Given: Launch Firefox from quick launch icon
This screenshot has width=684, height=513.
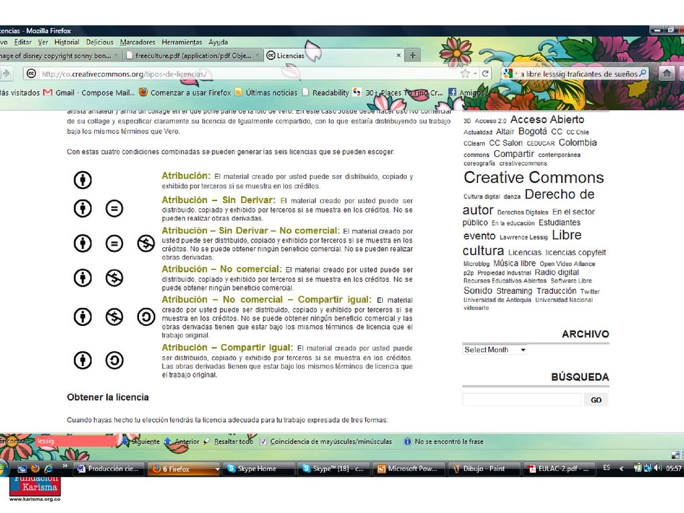Looking at the screenshot, I should click(x=35, y=469).
